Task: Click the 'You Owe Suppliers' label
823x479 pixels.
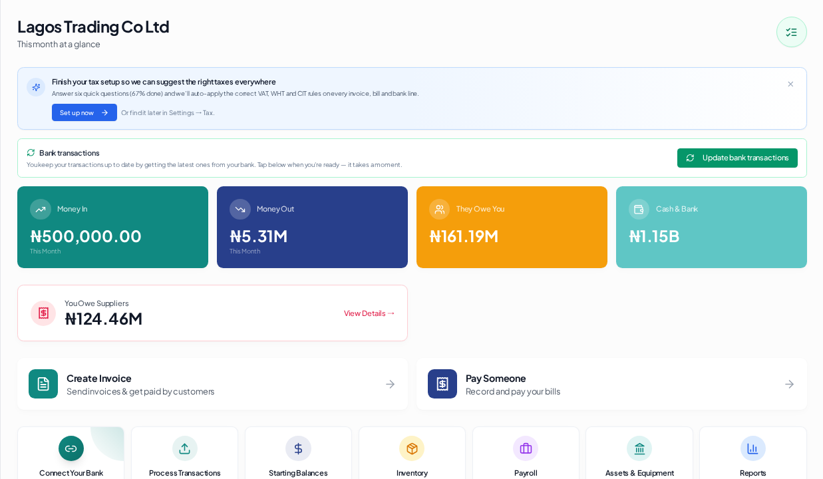Action: point(96,303)
